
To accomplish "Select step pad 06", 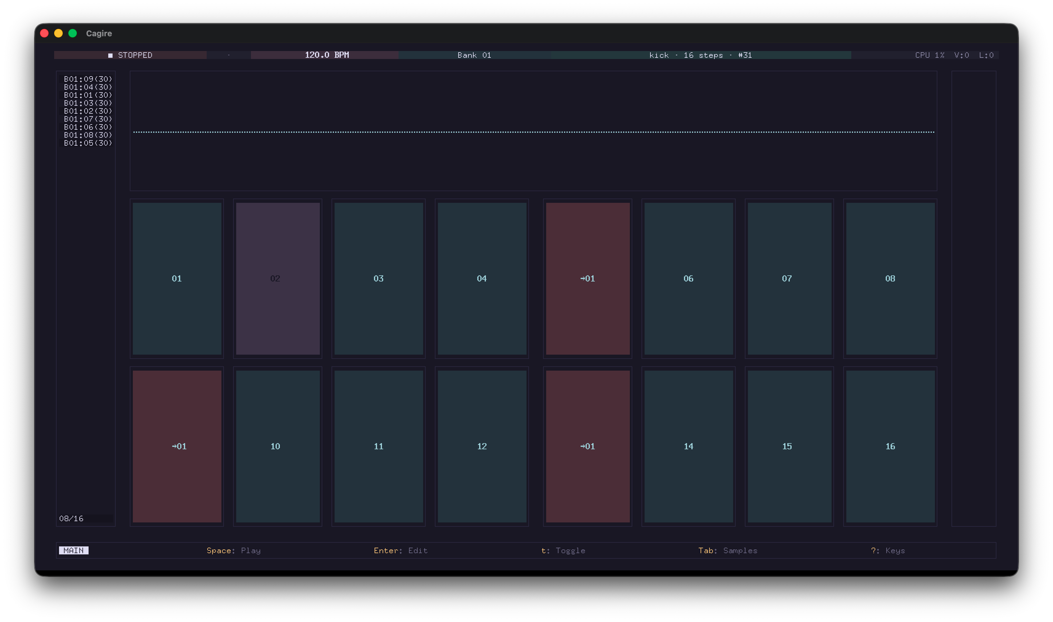I will click(x=688, y=278).
